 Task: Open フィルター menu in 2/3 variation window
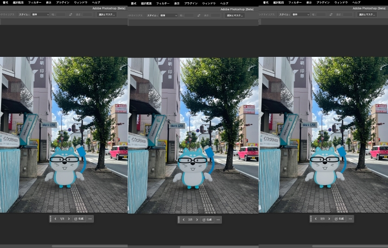[x=163, y=3]
